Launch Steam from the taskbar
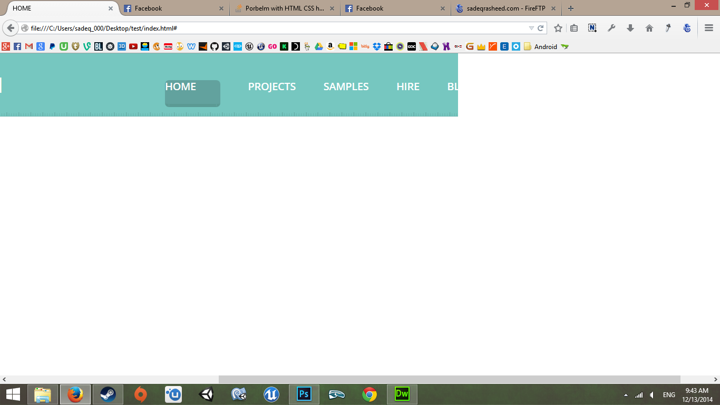 (108, 394)
